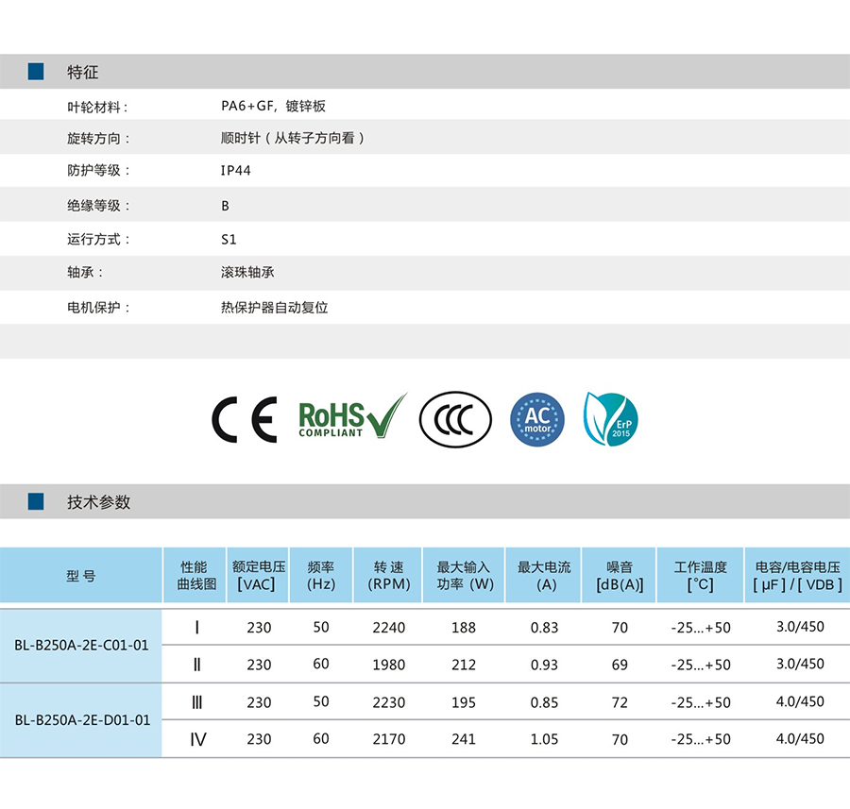Click the 最大电流 (A) column header

click(x=543, y=575)
